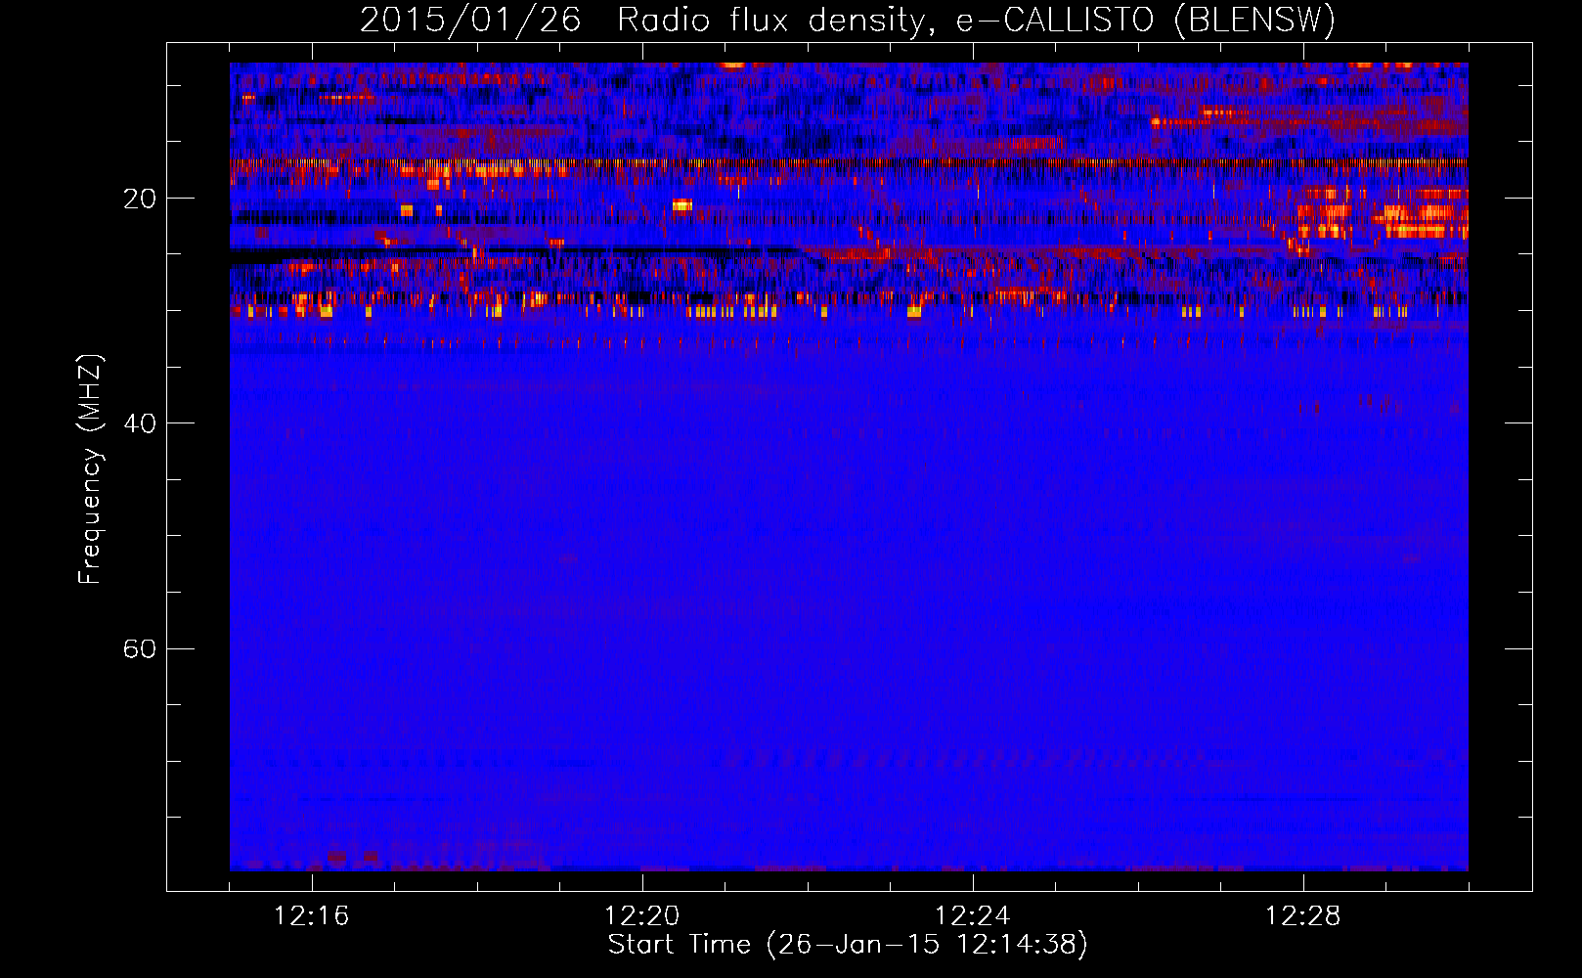Click the plot title "2015/01/26 Radio flux density, e-CALLISTO (BLENSW)"
The width and height of the screenshot is (1582, 978).
tap(848, 21)
